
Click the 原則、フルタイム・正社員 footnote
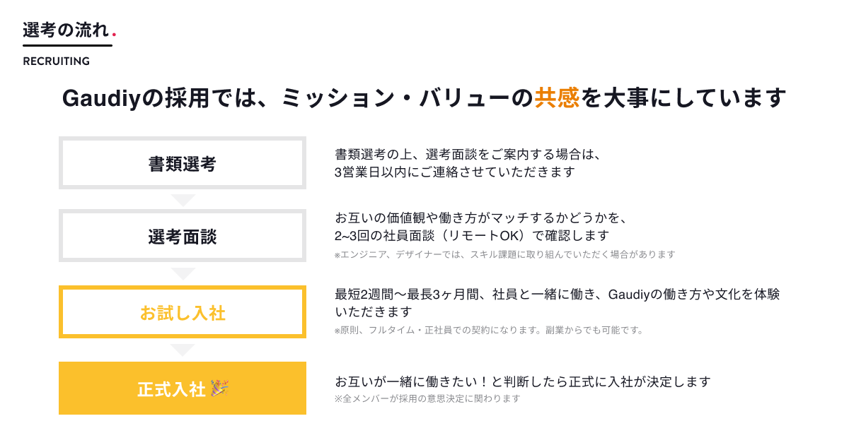(x=489, y=330)
